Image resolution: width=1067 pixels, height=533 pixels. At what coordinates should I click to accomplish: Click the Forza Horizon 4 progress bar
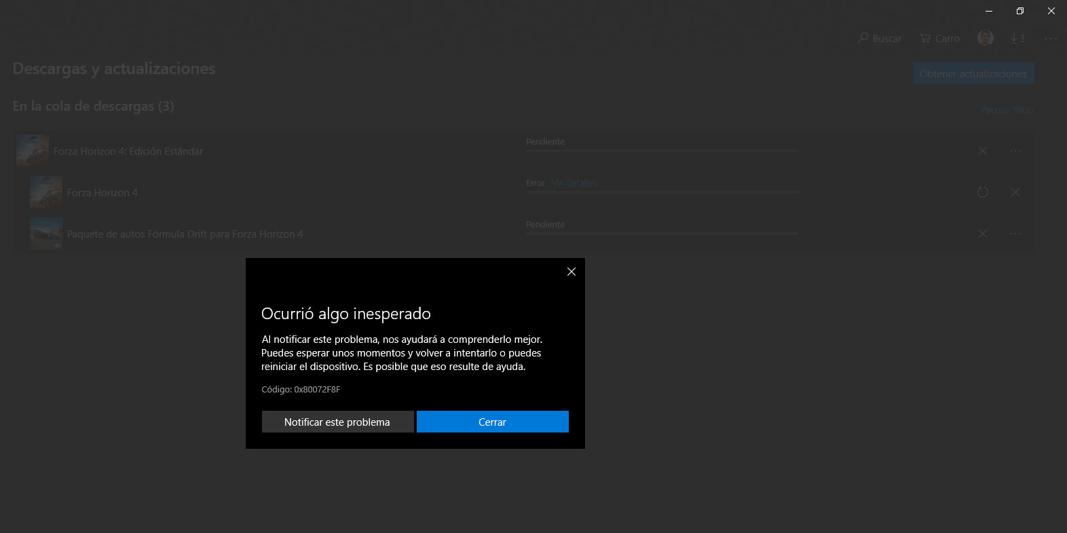pos(662,192)
